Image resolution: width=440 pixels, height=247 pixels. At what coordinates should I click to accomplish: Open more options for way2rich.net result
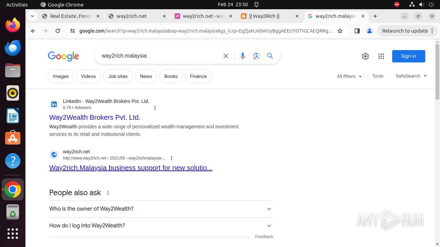click(x=172, y=158)
